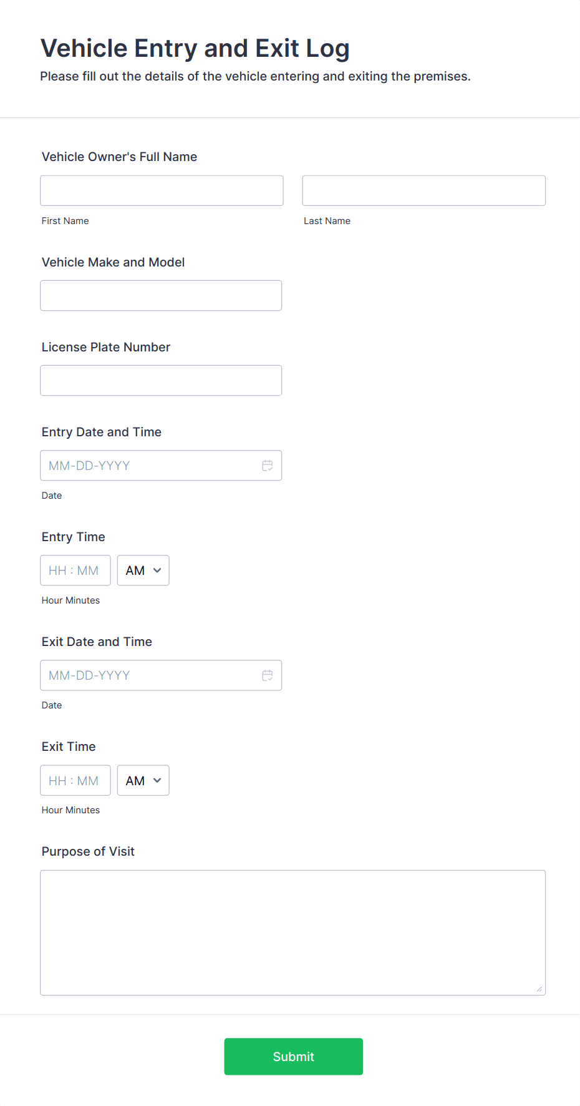Viewport: 580px width, 1106px height.
Task: Click into the Last Name field
Action: click(423, 190)
